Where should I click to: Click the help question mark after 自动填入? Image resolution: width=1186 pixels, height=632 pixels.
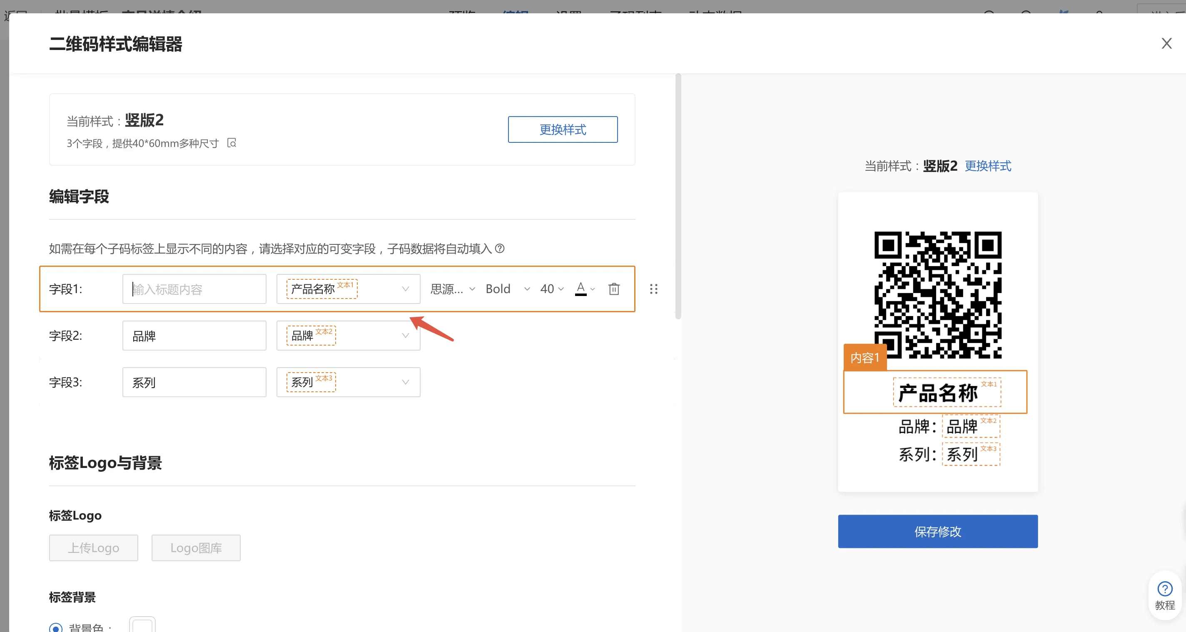tap(500, 249)
